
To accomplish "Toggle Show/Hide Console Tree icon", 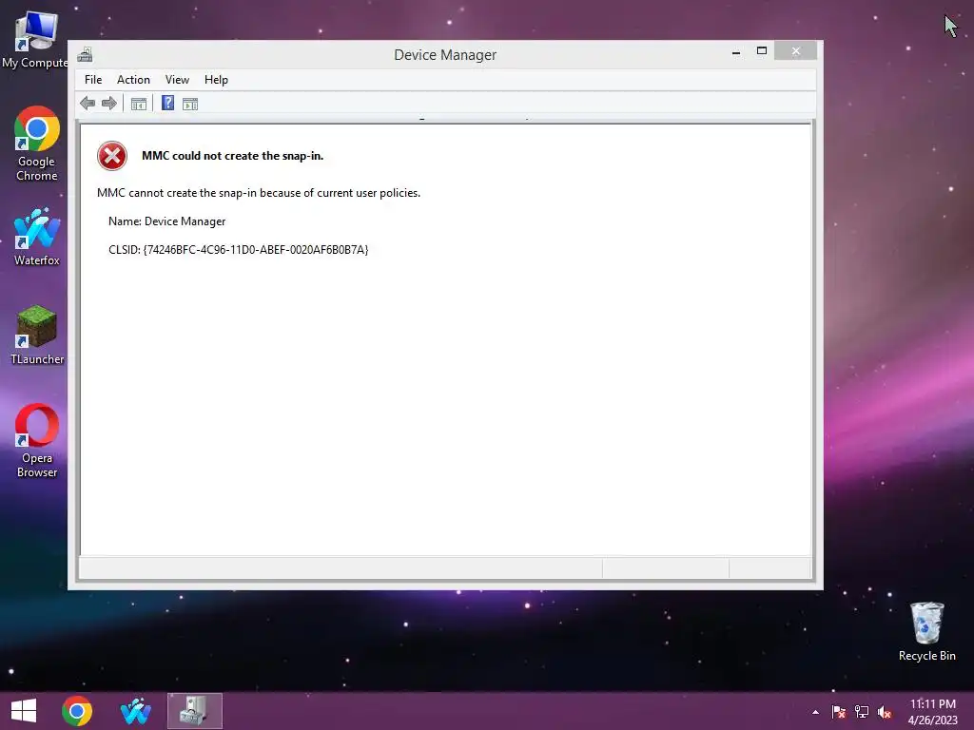I will point(139,104).
